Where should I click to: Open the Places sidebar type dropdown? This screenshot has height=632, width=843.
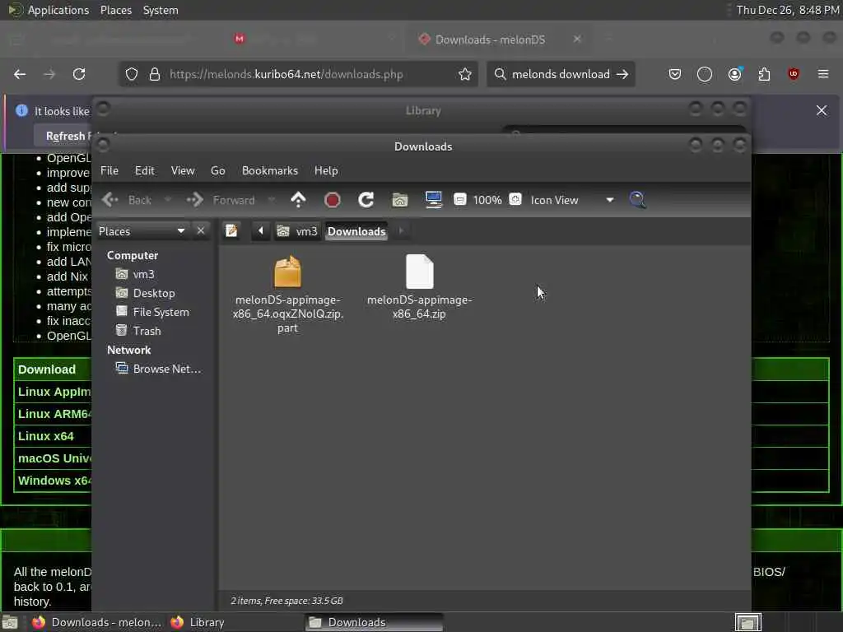point(142,231)
